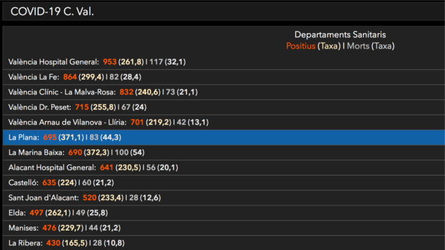
Task: Open the Manises department row
Action: 224,228
